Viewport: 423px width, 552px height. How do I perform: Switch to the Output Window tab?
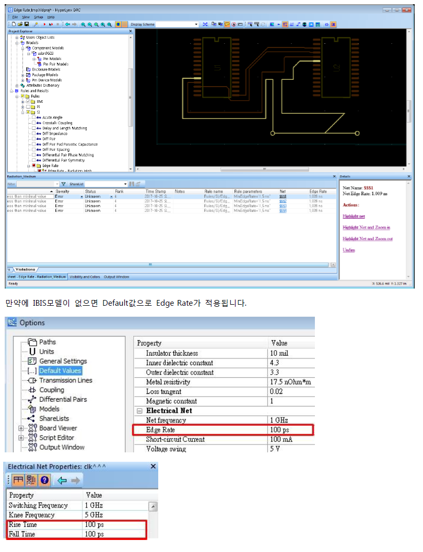pyautogui.click(x=116, y=277)
